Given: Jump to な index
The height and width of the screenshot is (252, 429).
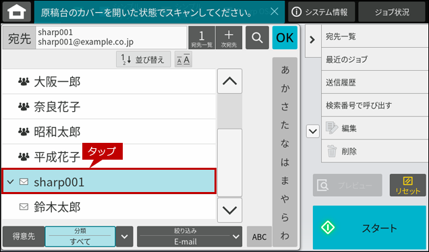Looking at the screenshot, I should pyautogui.click(x=285, y=144).
